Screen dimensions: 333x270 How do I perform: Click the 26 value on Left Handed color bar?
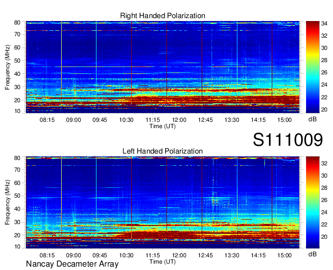coord(324,200)
